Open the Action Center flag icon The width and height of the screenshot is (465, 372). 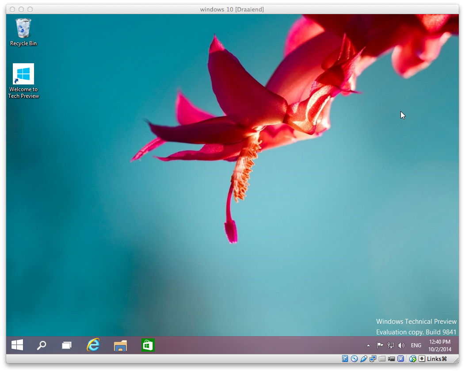pos(380,345)
